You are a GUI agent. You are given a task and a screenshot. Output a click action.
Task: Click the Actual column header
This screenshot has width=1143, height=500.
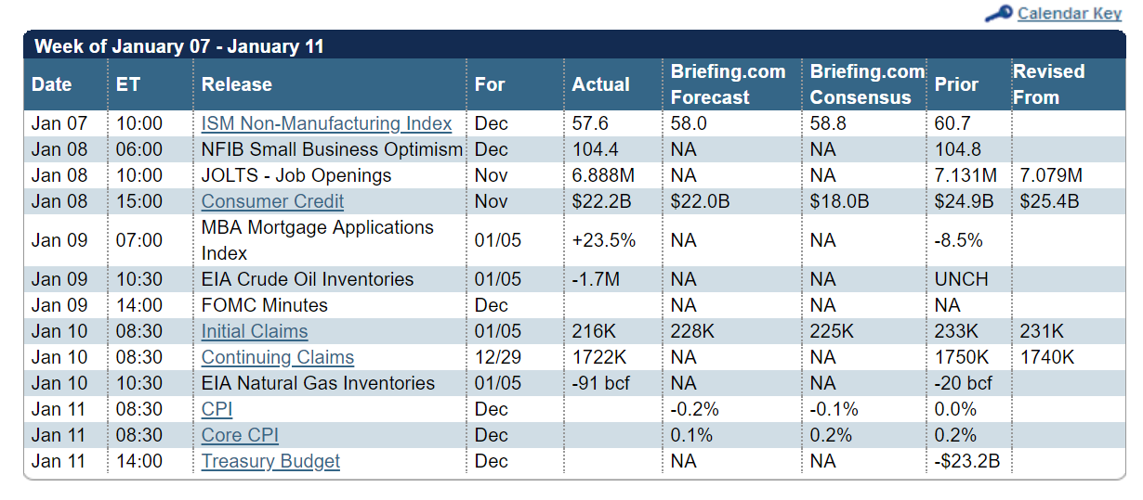point(601,84)
